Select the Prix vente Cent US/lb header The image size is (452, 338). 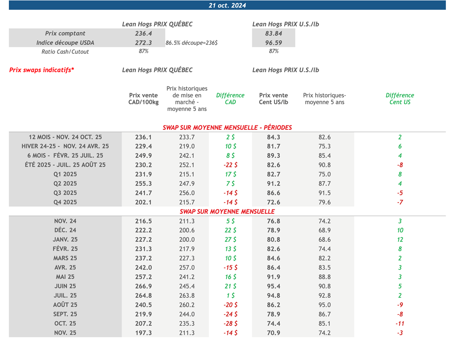click(273, 99)
